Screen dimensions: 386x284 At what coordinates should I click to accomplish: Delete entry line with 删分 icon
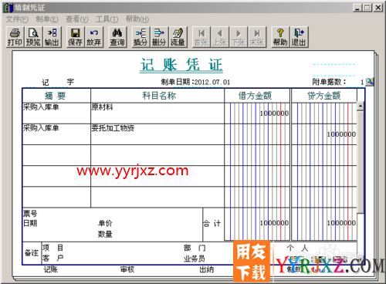tap(159, 37)
